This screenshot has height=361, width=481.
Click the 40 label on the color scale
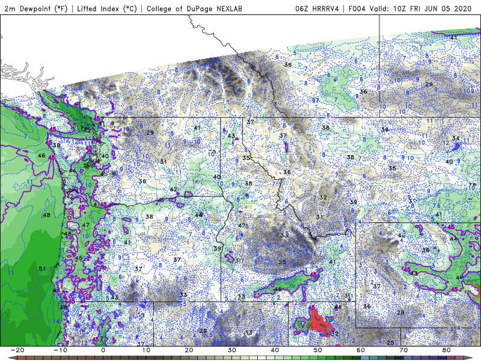[x=275, y=350]
